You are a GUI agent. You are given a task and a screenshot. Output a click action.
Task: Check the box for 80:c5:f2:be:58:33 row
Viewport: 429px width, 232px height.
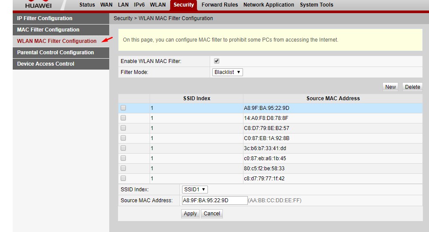[123, 168]
